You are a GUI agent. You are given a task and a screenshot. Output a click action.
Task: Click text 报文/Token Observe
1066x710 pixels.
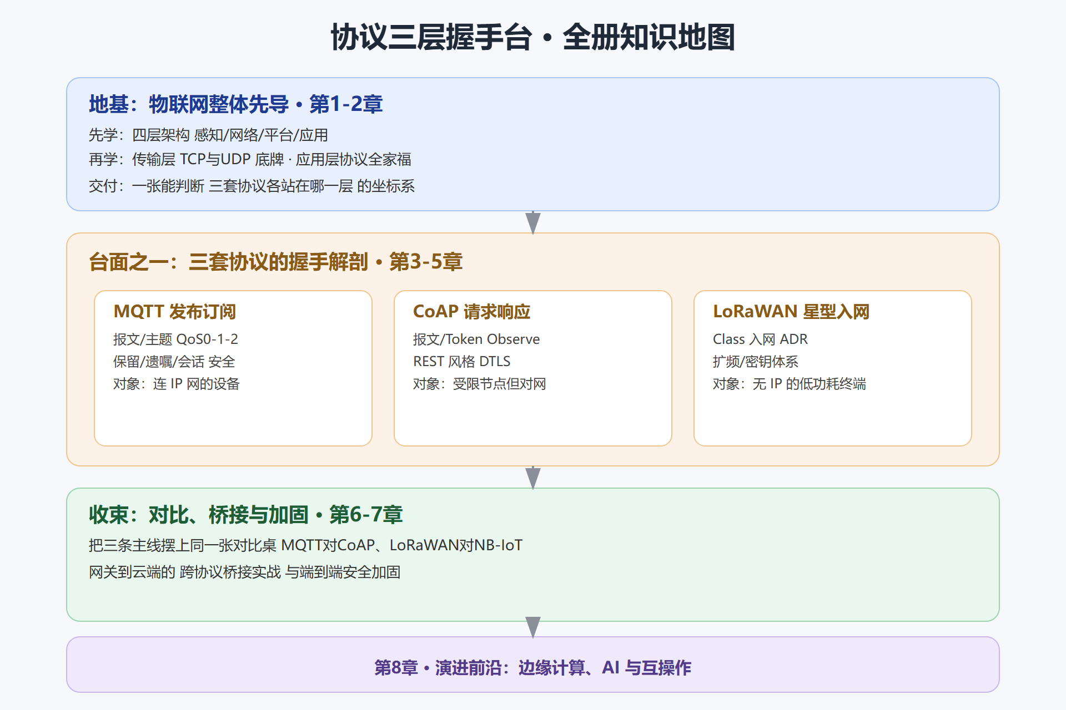[476, 339]
